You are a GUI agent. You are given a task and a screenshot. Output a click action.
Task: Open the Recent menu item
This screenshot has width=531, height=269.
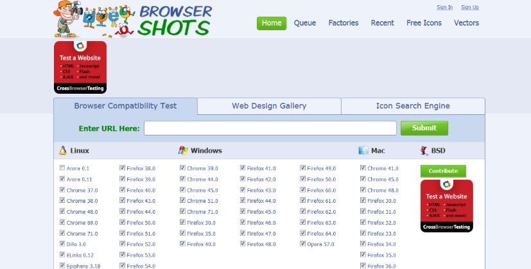(382, 23)
